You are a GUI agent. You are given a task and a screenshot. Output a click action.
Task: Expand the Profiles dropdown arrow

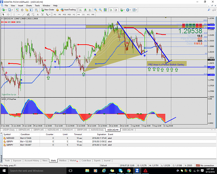tap(12, 10)
